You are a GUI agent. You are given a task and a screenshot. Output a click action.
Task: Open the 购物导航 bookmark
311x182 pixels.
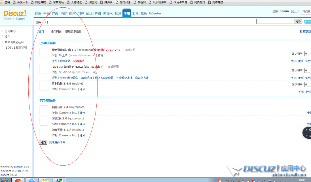coord(215,2)
